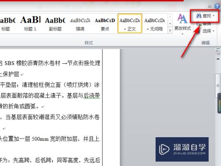Apply the 强调 emphasis style
This screenshot has height=166, width=221.
click(x=80, y=23)
